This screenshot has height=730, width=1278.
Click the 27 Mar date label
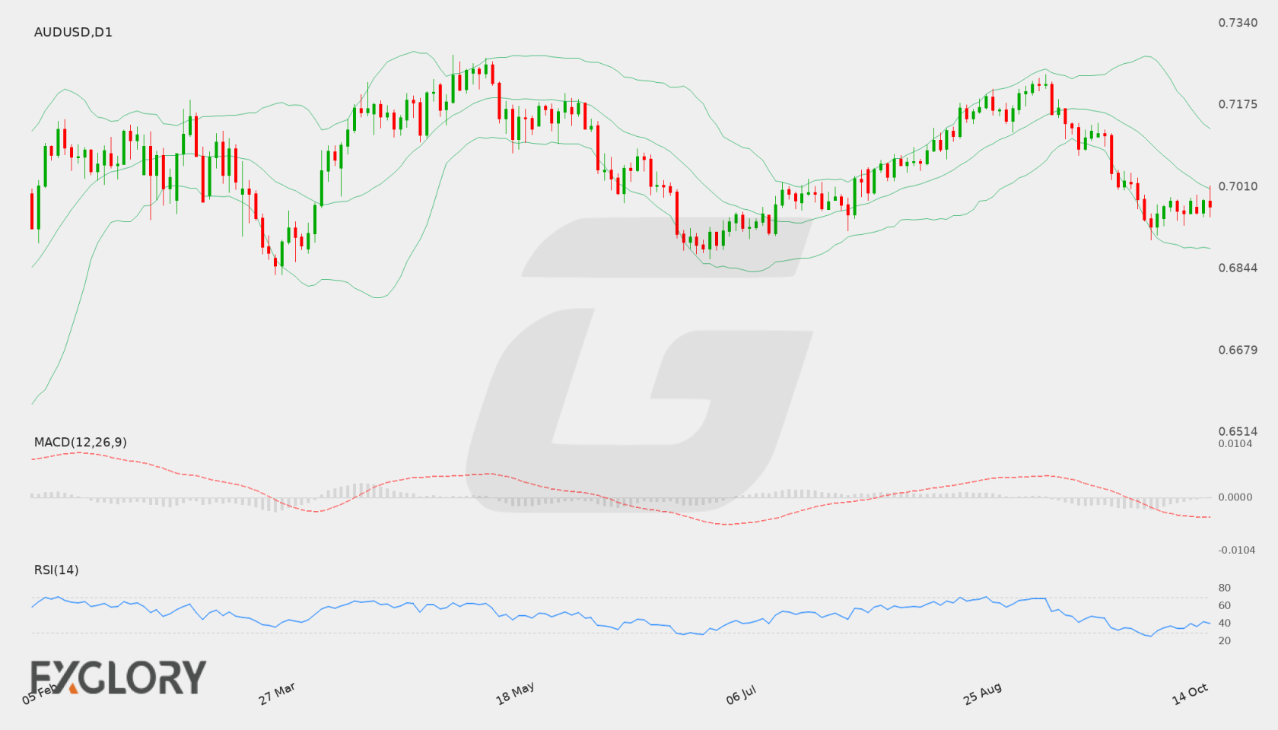pos(277,693)
